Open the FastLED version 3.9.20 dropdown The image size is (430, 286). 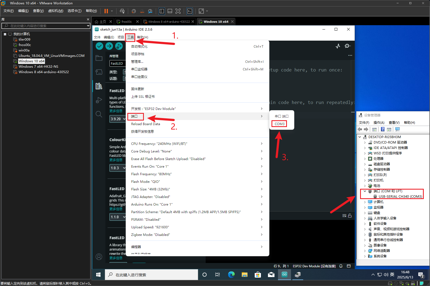[x=118, y=119]
